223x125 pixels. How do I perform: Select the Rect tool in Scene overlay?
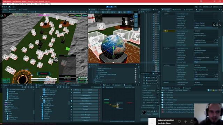point(136,24)
